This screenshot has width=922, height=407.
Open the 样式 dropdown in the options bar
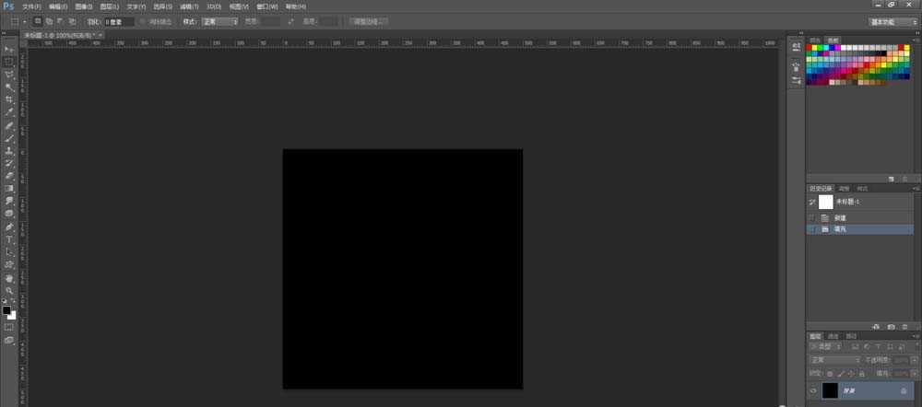[221, 20]
